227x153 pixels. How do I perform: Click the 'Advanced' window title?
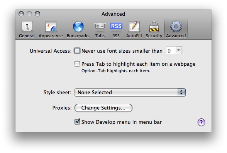[113, 14]
